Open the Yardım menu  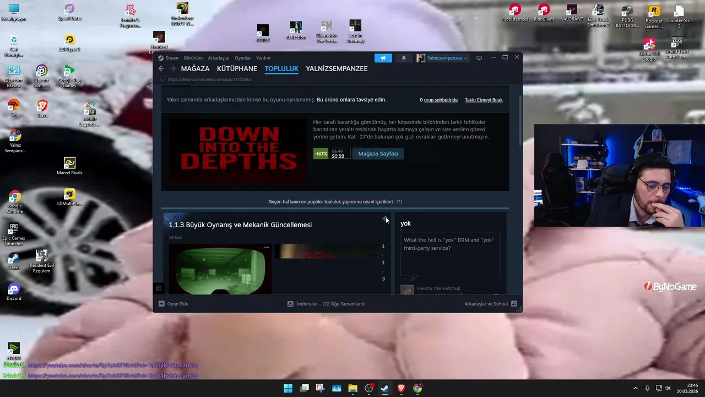click(263, 58)
